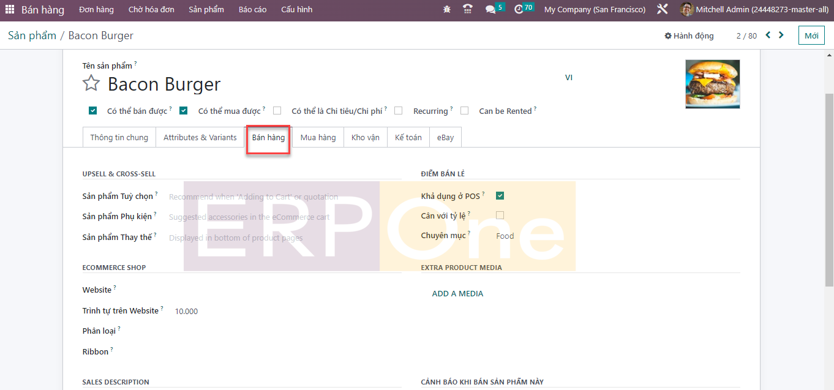Click the debug bug icon

coord(447,10)
